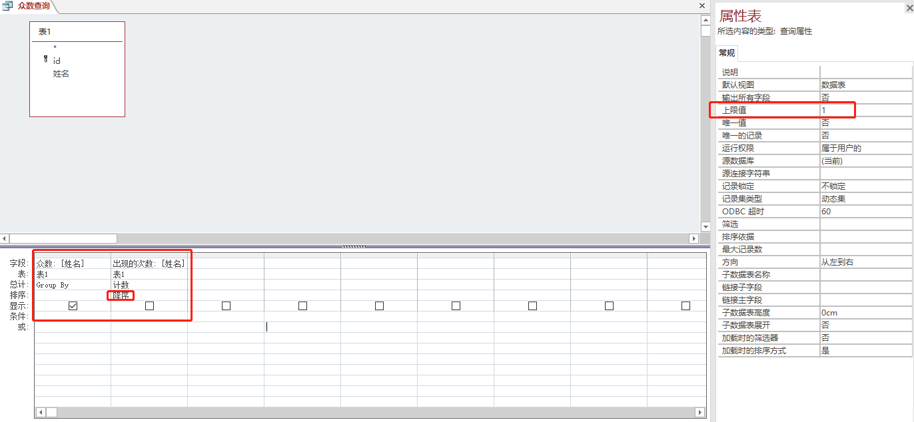Click the table pane's scroll right arrow
This screenshot has height=422, width=914.
[694, 238]
